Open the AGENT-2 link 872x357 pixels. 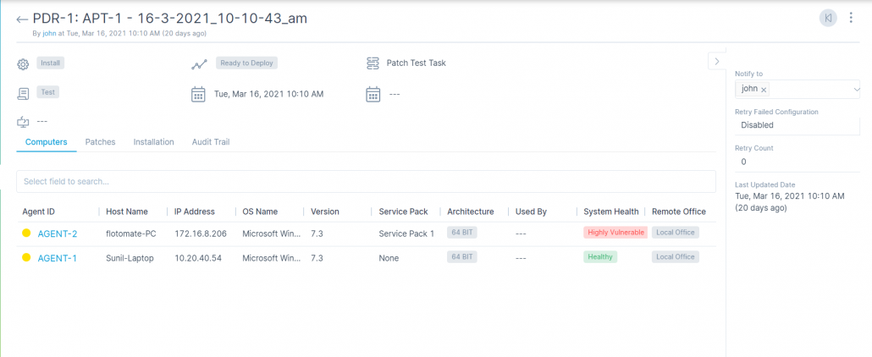point(58,233)
